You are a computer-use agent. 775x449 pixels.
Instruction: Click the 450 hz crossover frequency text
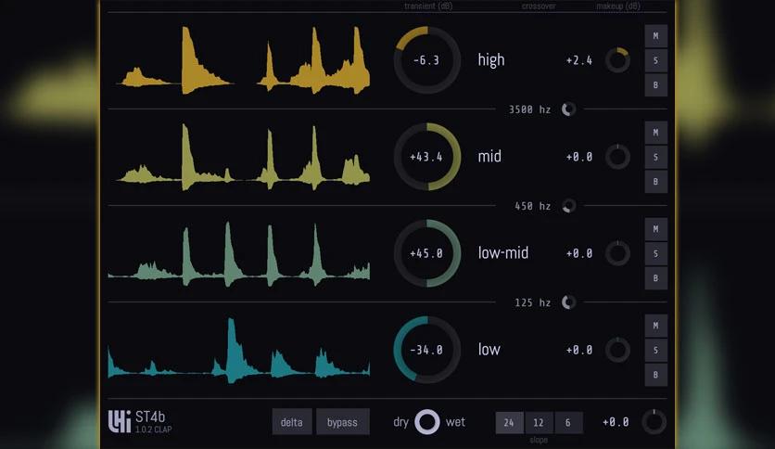click(533, 206)
